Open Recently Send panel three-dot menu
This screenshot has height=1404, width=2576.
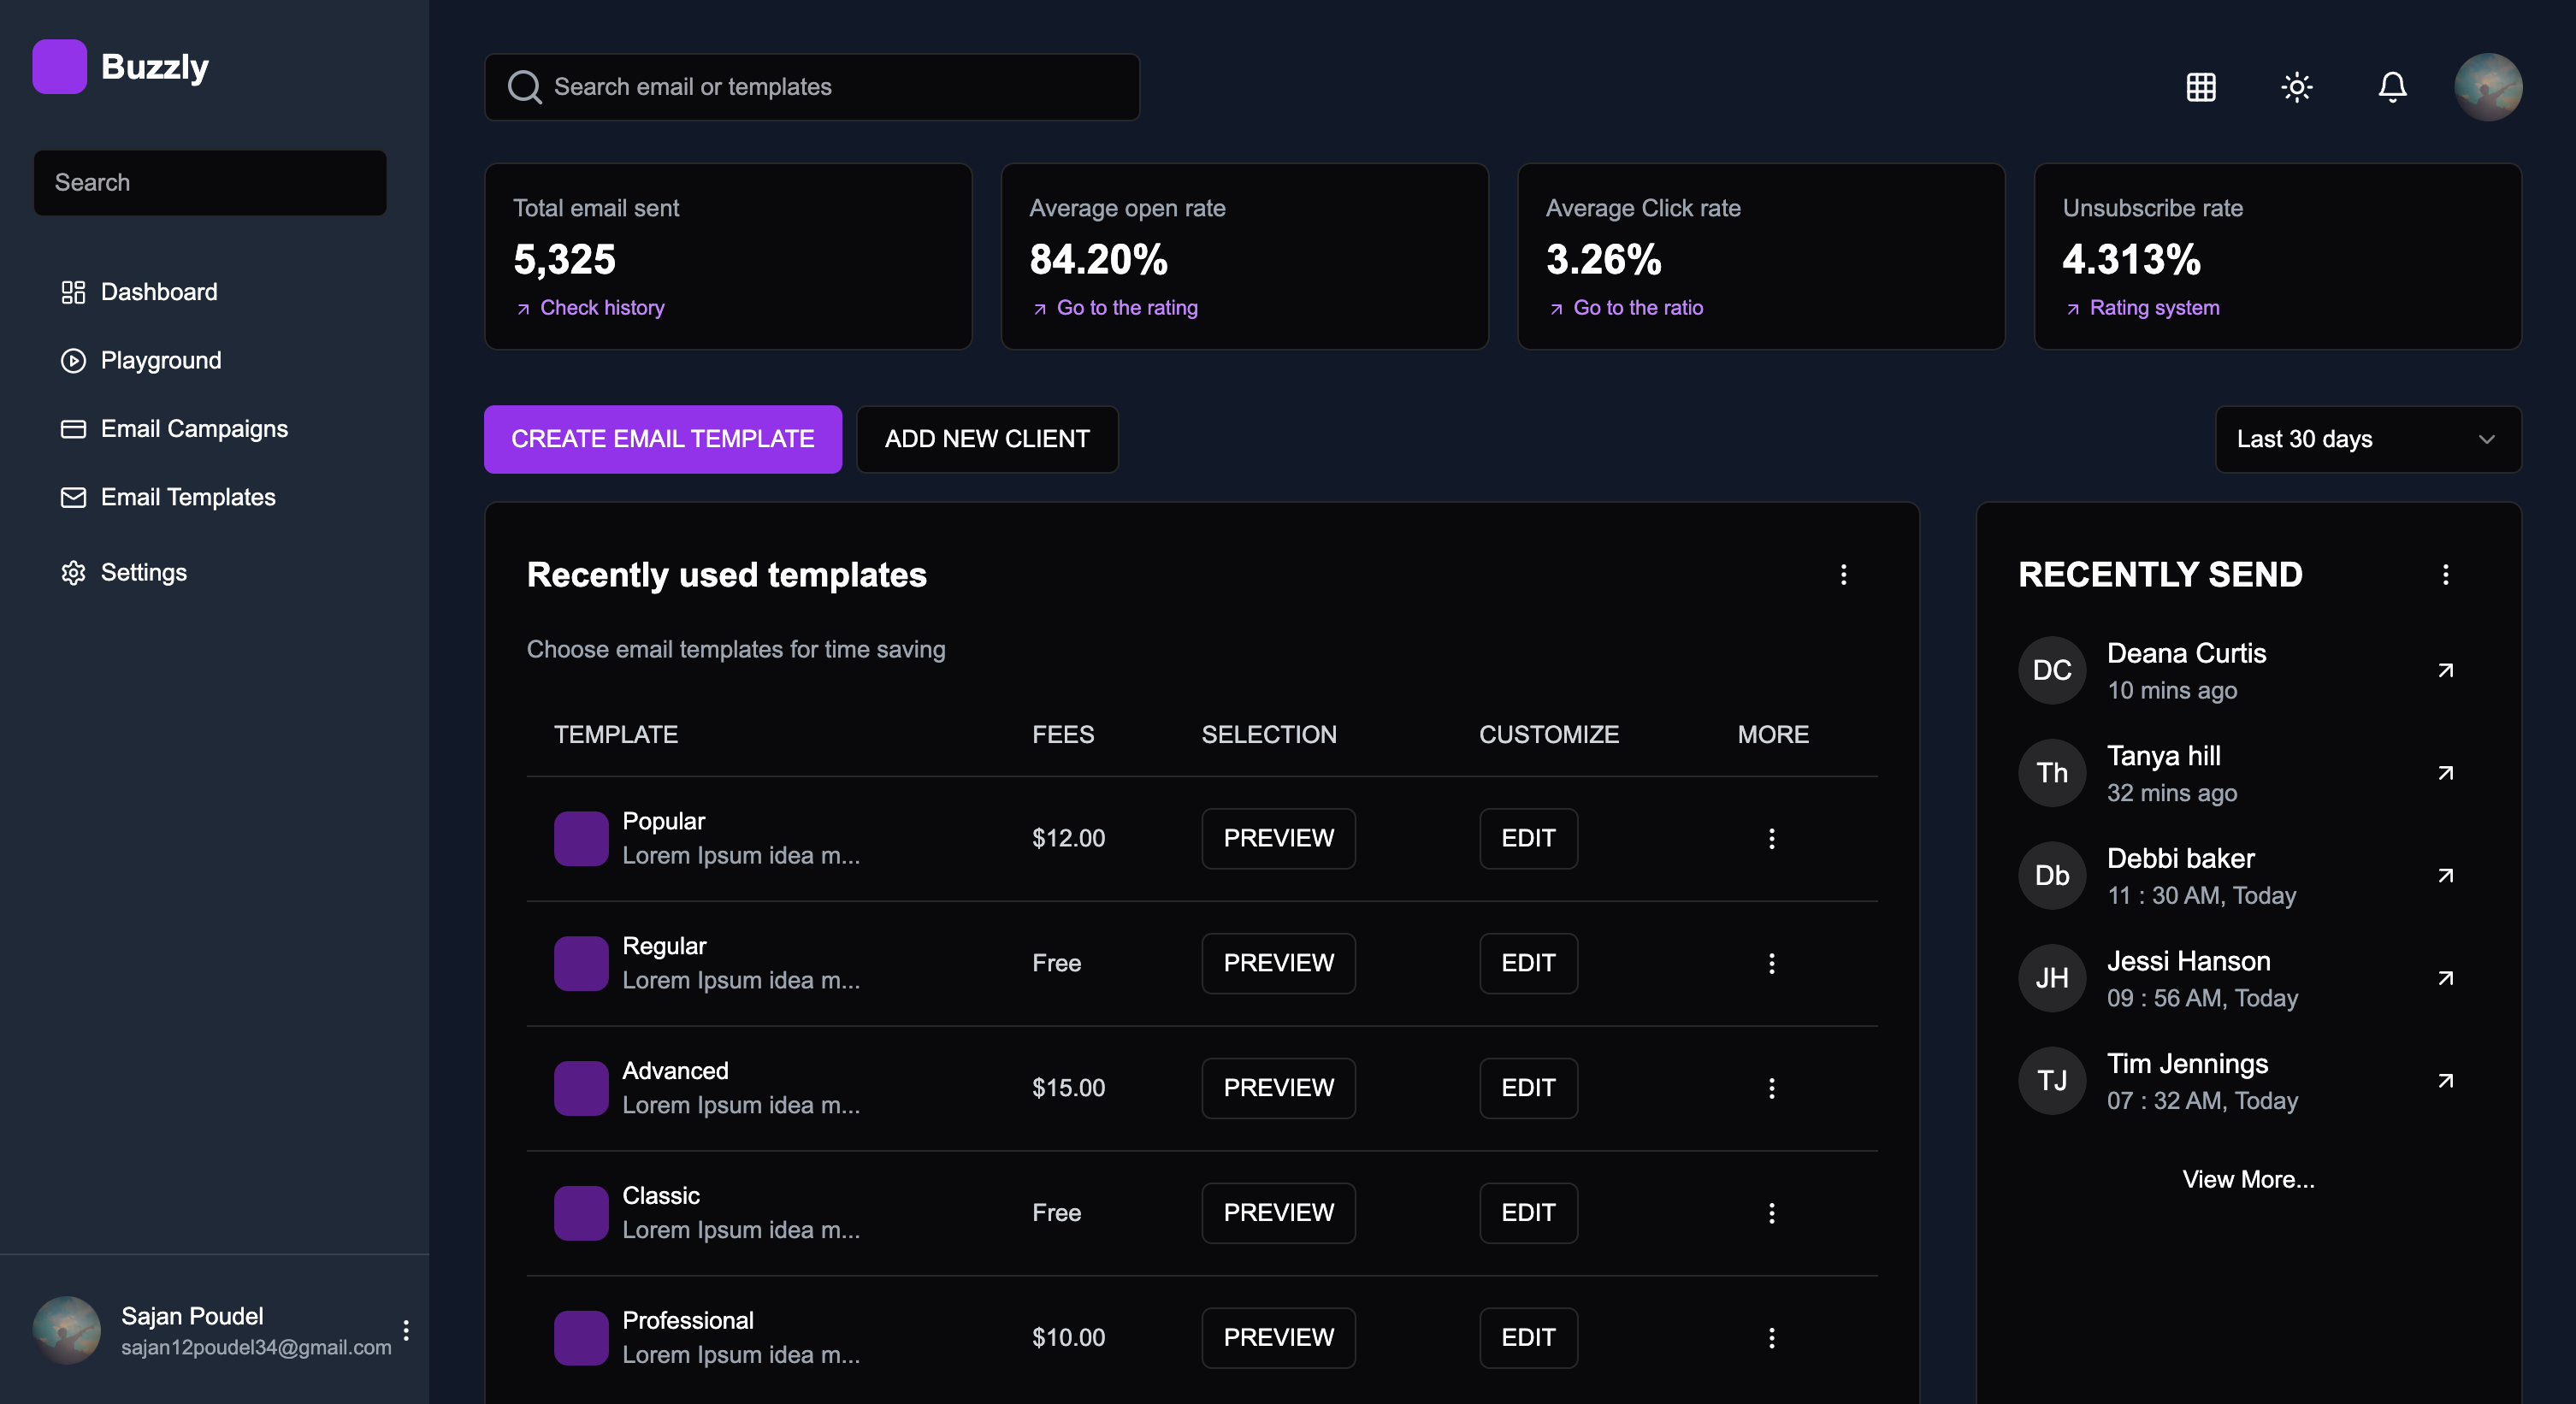pos(2445,574)
